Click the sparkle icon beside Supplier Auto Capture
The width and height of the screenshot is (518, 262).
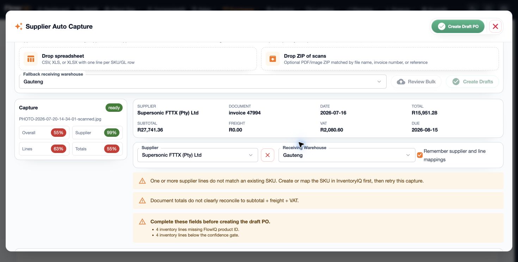19,26
